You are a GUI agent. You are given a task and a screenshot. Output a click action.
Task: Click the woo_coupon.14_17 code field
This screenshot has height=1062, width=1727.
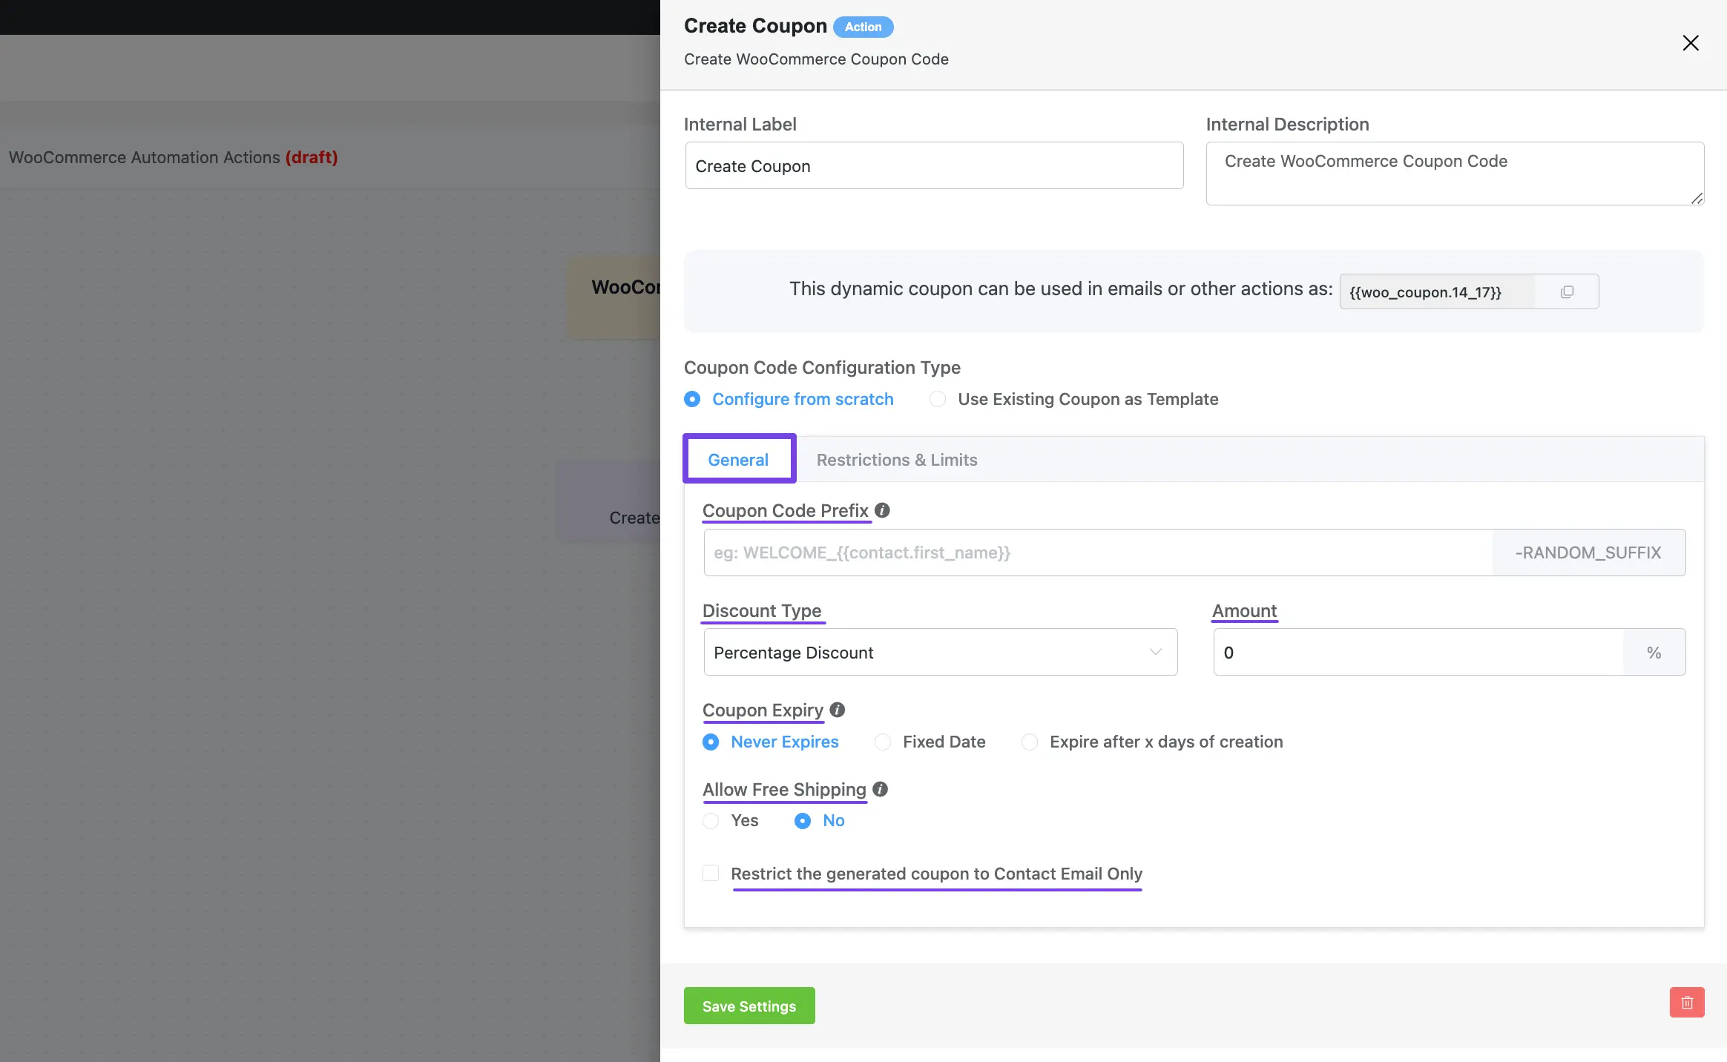pyautogui.click(x=1437, y=291)
